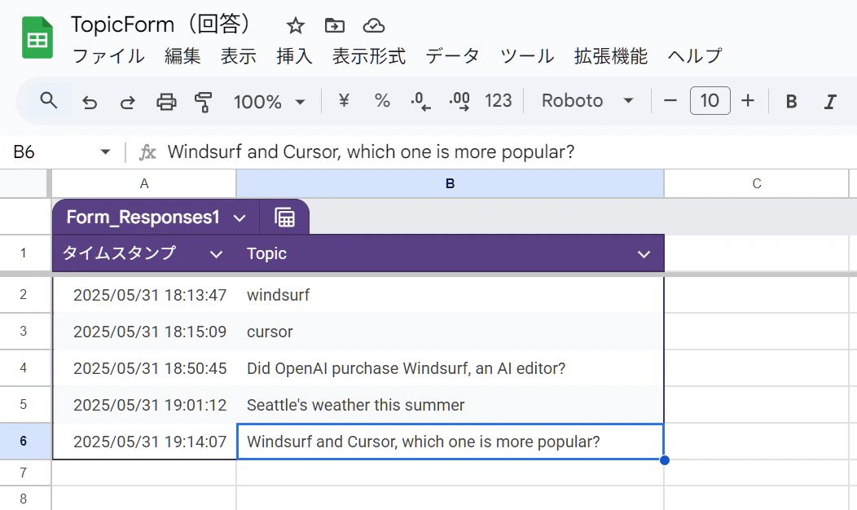
Task: Increase decimal places
Action: click(459, 101)
